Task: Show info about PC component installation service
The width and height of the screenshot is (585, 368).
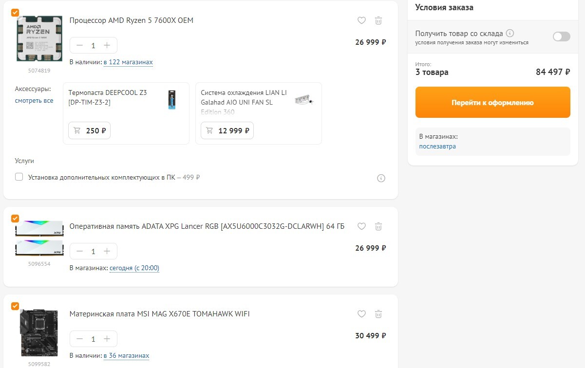Action: [381, 178]
